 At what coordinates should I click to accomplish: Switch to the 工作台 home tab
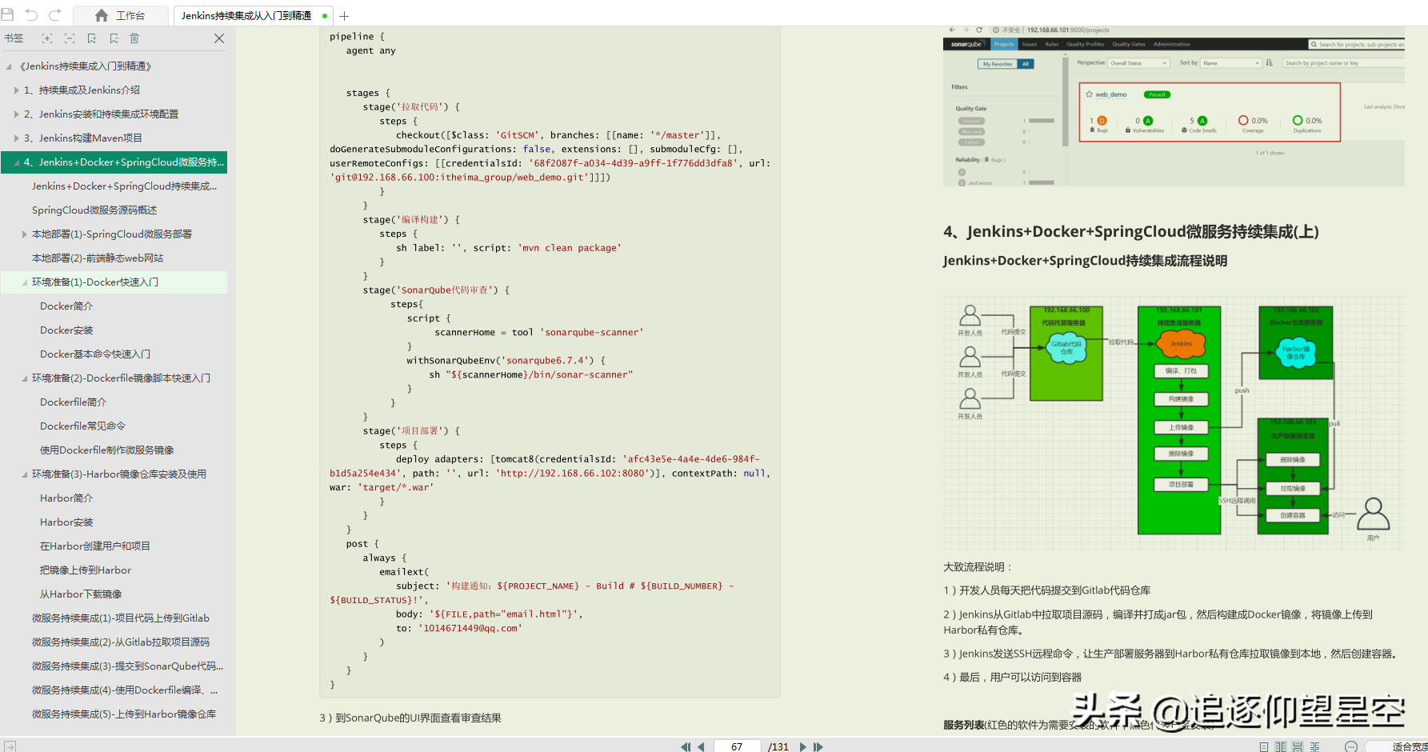click(121, 15)
